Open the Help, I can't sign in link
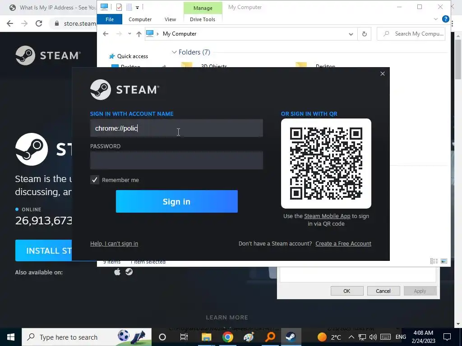462x346 pixels. click(x=114, y=244)
